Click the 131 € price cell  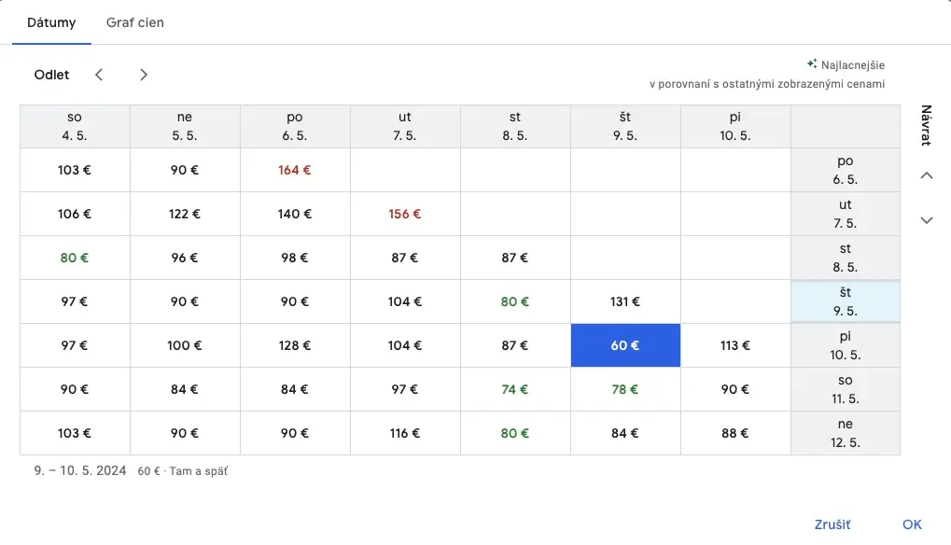coord(625,301)
